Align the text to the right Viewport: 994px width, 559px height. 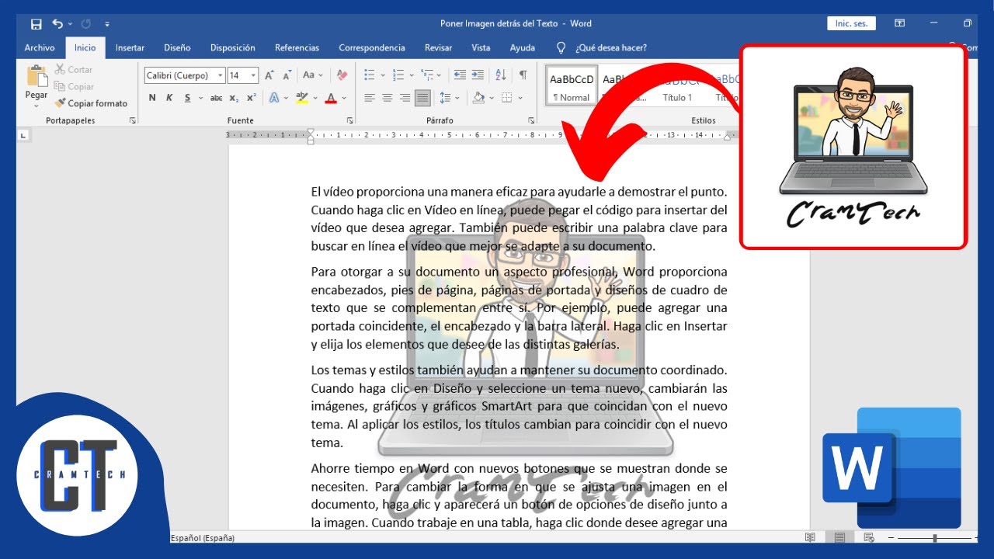coord(405,98)
